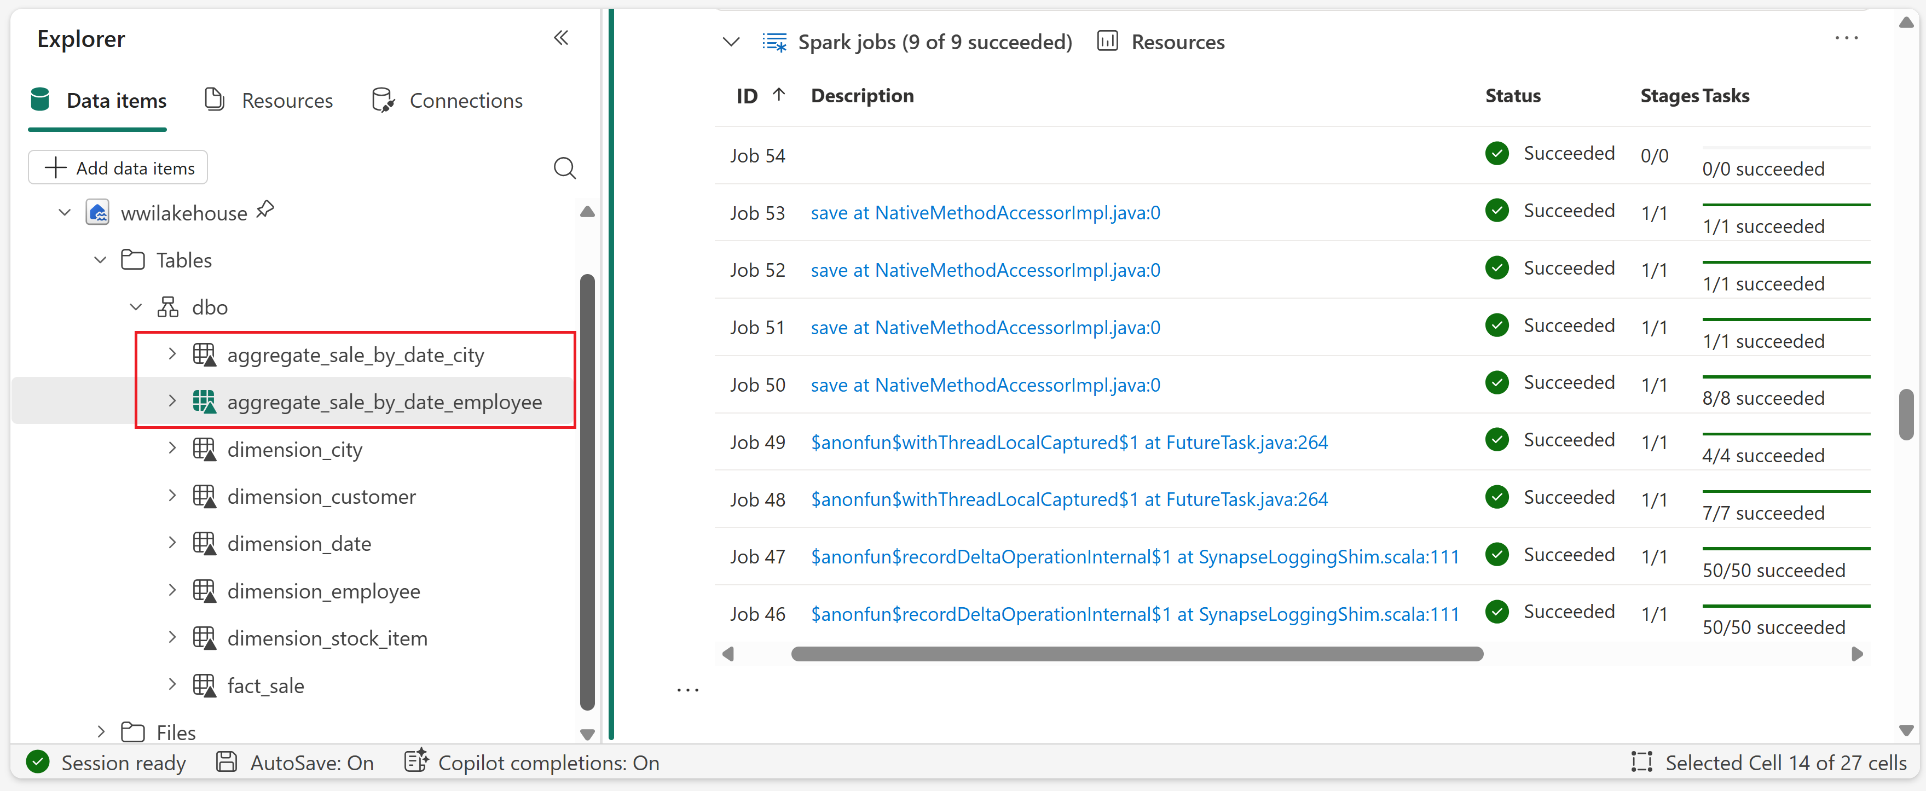This screenshot has height=791, width=1926.
Task: Open Job 47 recordDeltaOperationInternal link
Action: pos(1135,556)
